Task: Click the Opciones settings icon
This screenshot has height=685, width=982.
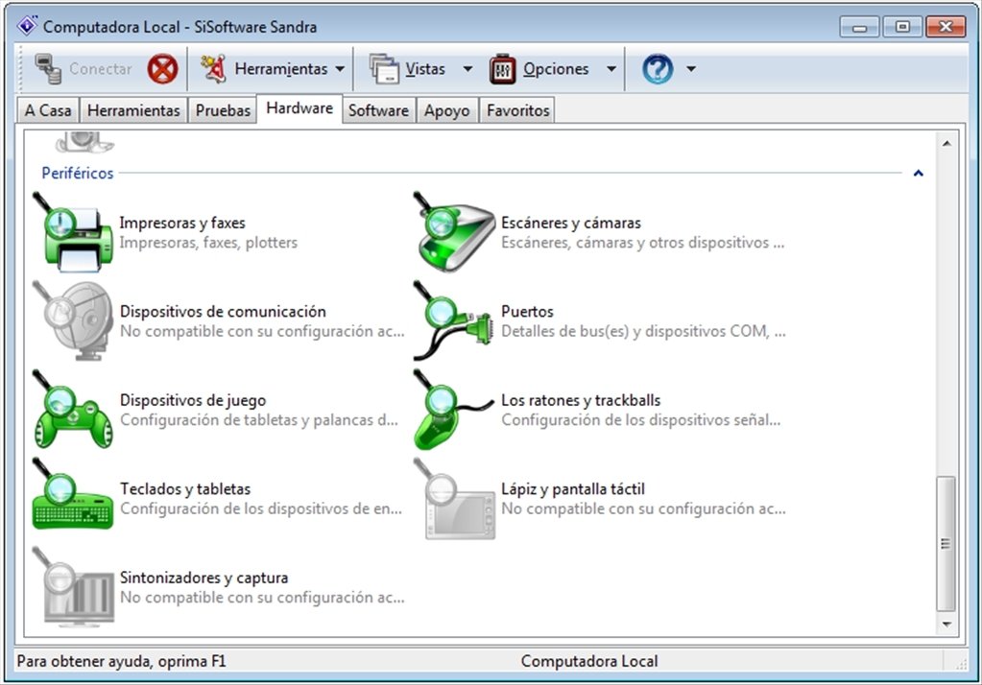Action: click(502, 69)
